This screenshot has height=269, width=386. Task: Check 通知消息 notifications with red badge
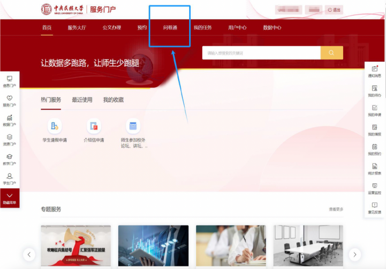(x=374, y=71)
